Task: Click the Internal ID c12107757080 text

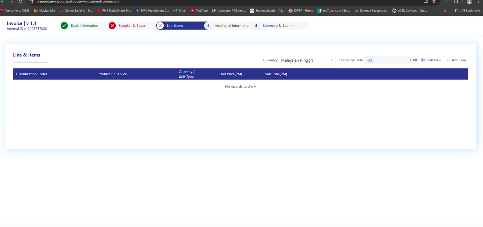Action: tap(27, 29)
